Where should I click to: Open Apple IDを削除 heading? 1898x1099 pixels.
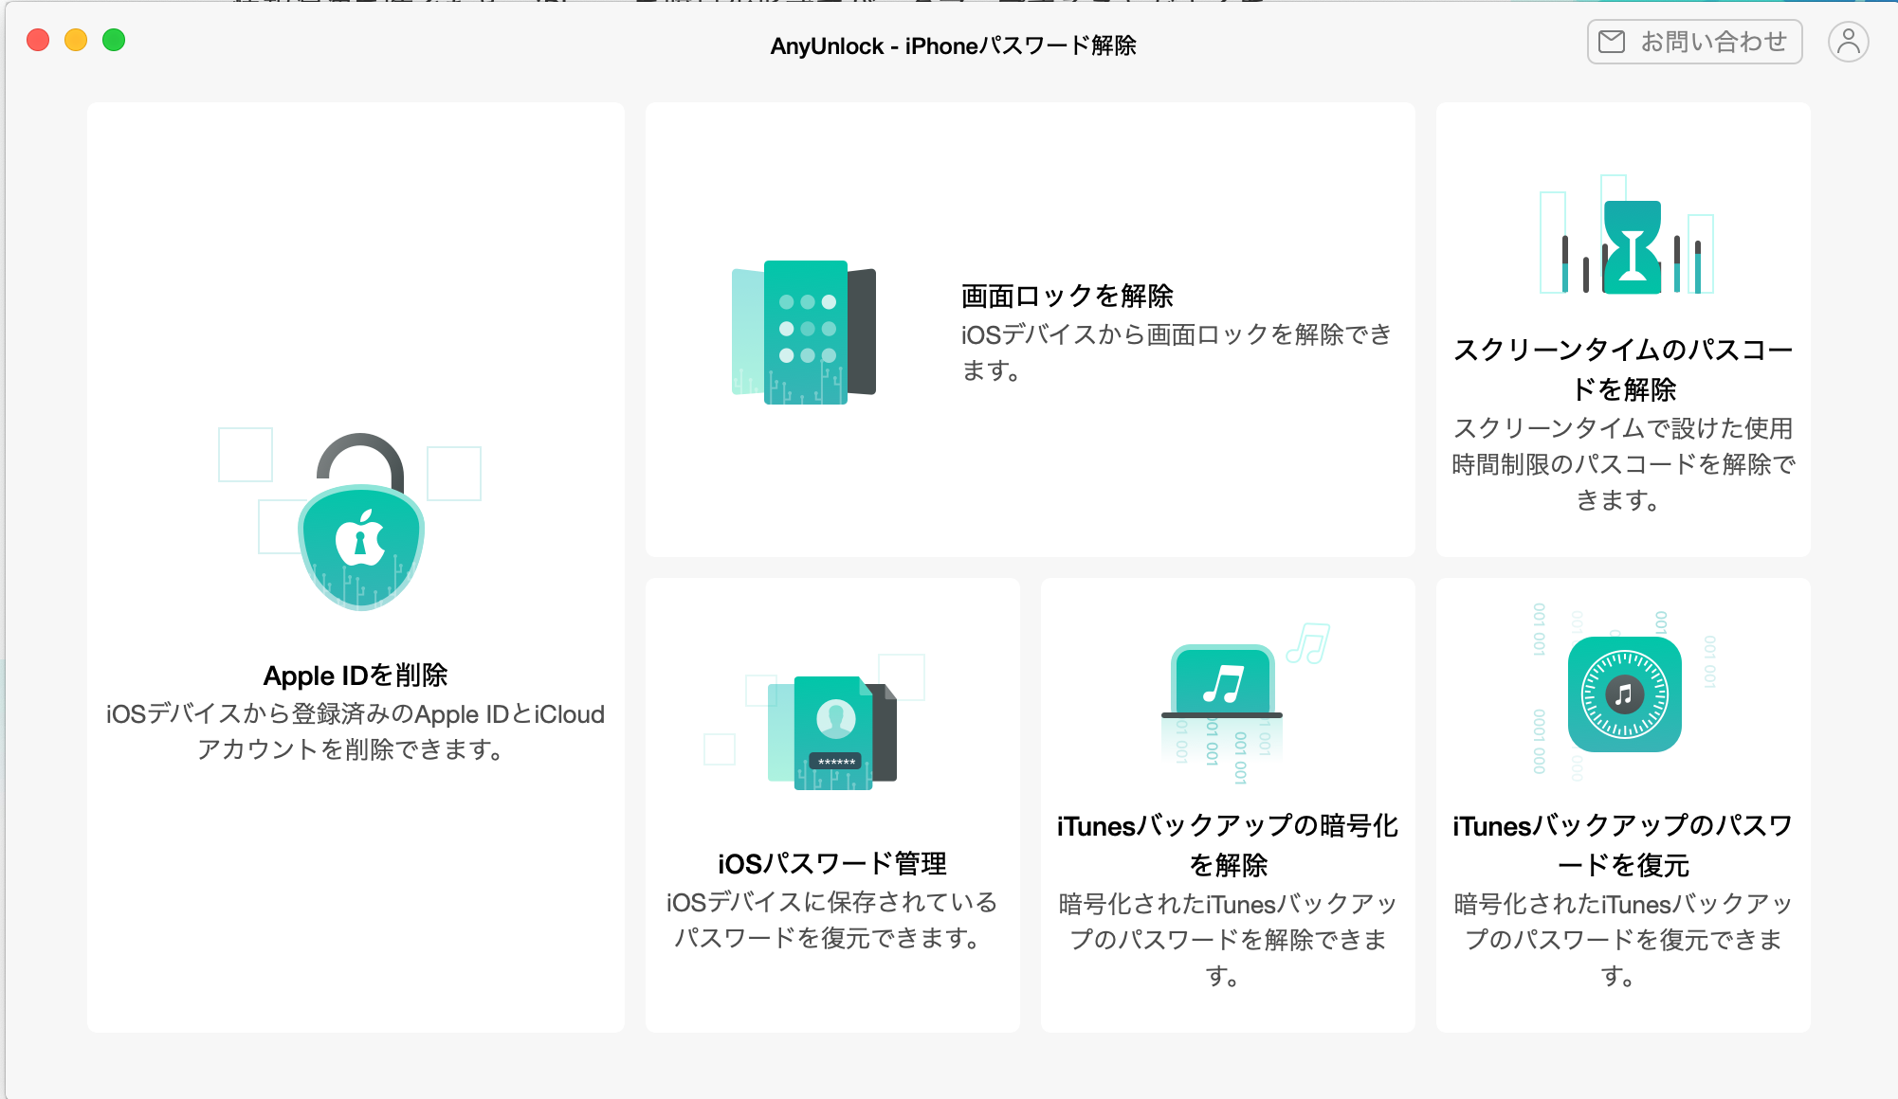[x=356, y=676]
